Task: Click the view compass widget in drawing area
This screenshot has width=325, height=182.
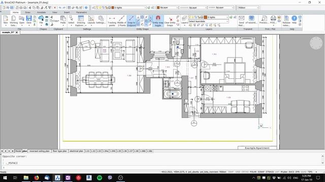Action: tap(316, 43)
